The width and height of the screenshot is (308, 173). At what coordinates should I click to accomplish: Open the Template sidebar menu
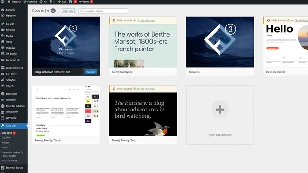[14, 100]
